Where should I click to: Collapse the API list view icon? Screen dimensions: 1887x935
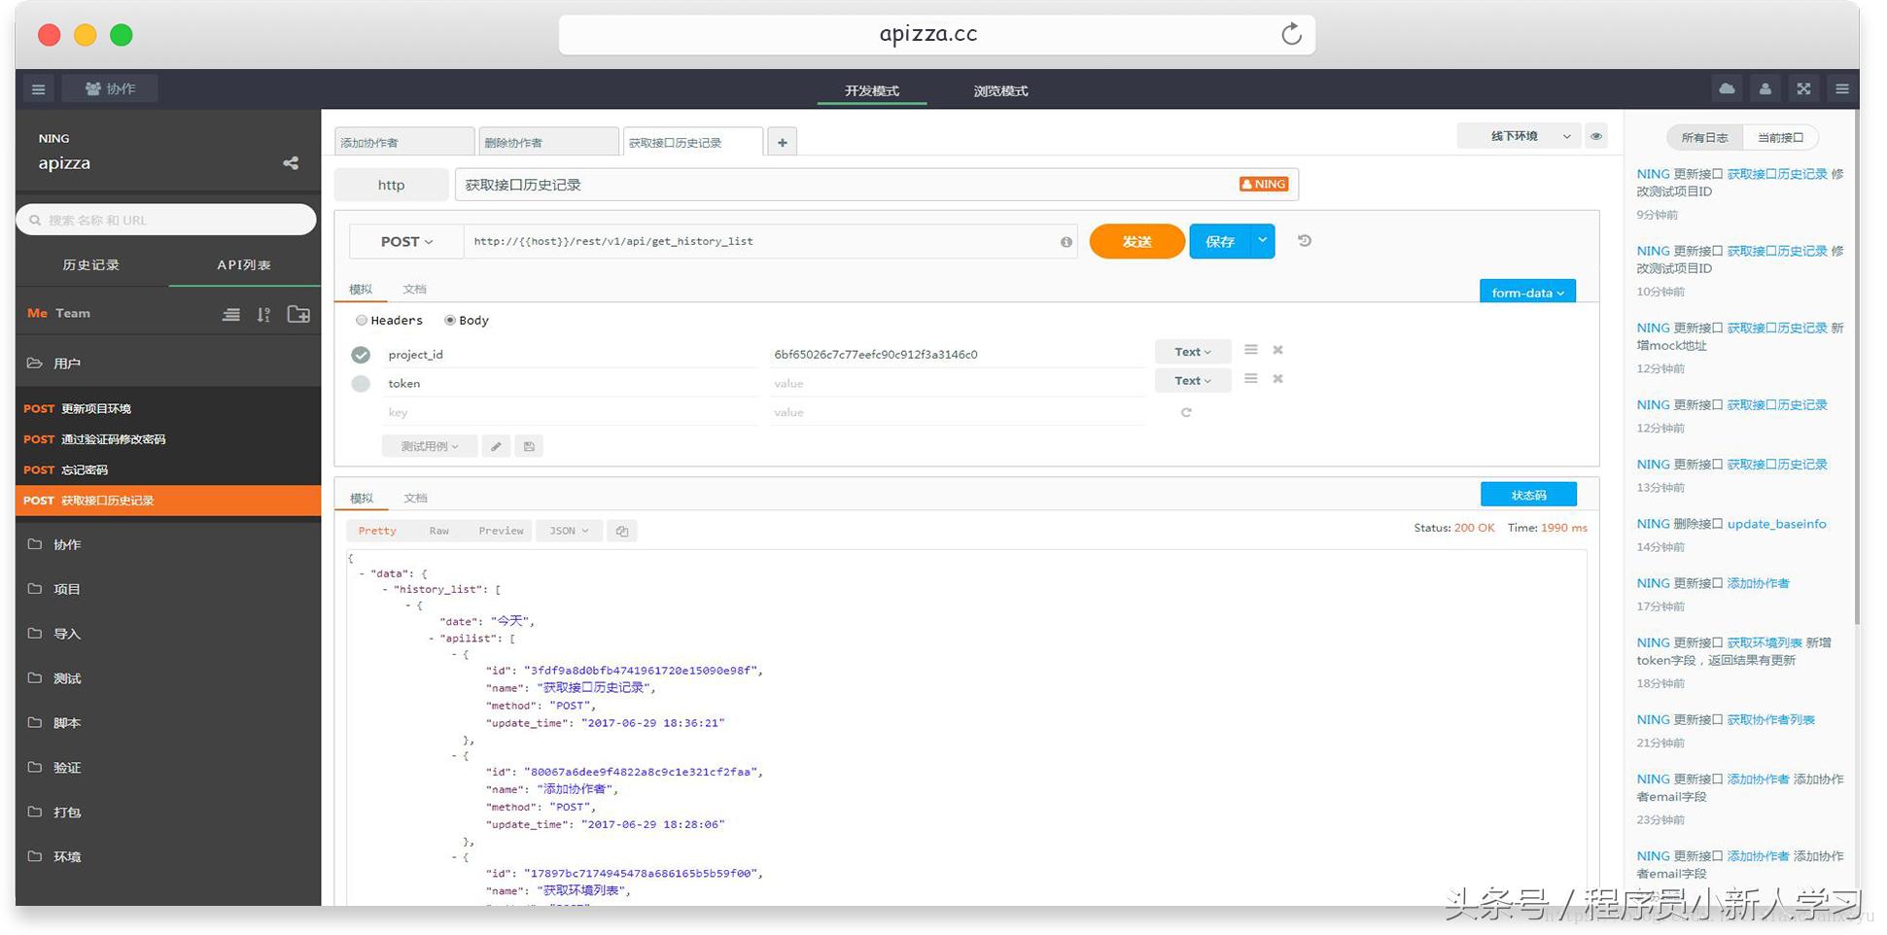230,314
